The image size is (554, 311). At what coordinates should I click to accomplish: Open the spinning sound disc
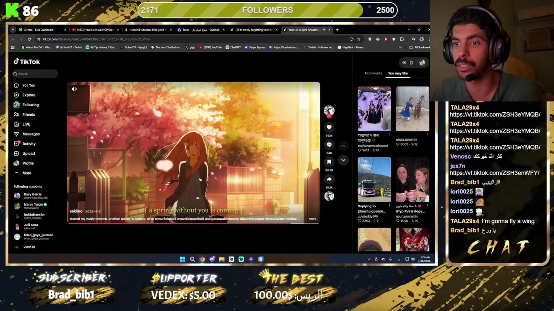click(x=329, y=196)
